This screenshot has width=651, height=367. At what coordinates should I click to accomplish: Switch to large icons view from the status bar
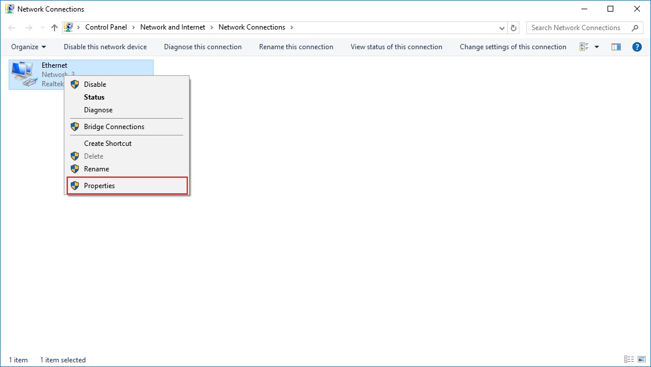(x=641, y=359)
